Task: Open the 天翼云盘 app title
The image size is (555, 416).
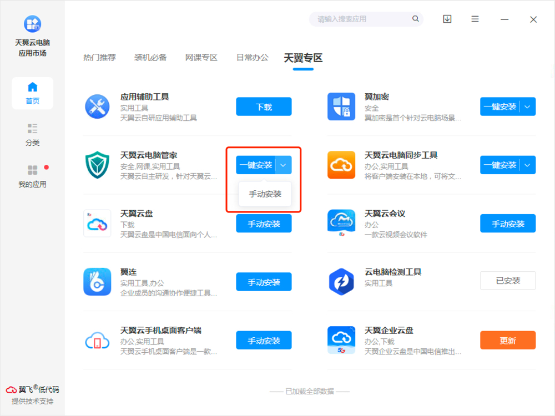Action: [x=137, y=214]
